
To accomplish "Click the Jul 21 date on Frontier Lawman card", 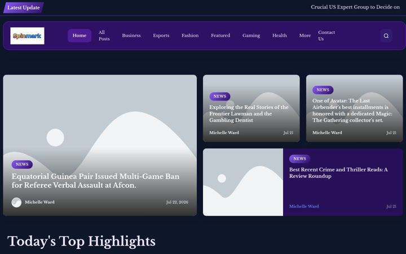I will click(x=288, y=133).
